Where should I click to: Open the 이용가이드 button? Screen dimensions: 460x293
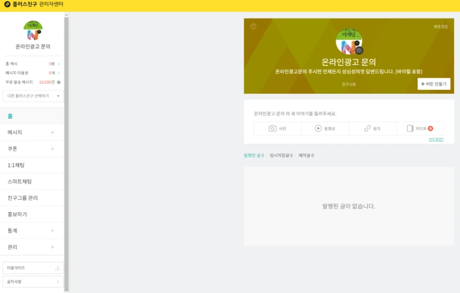click(x=33, y=268)
